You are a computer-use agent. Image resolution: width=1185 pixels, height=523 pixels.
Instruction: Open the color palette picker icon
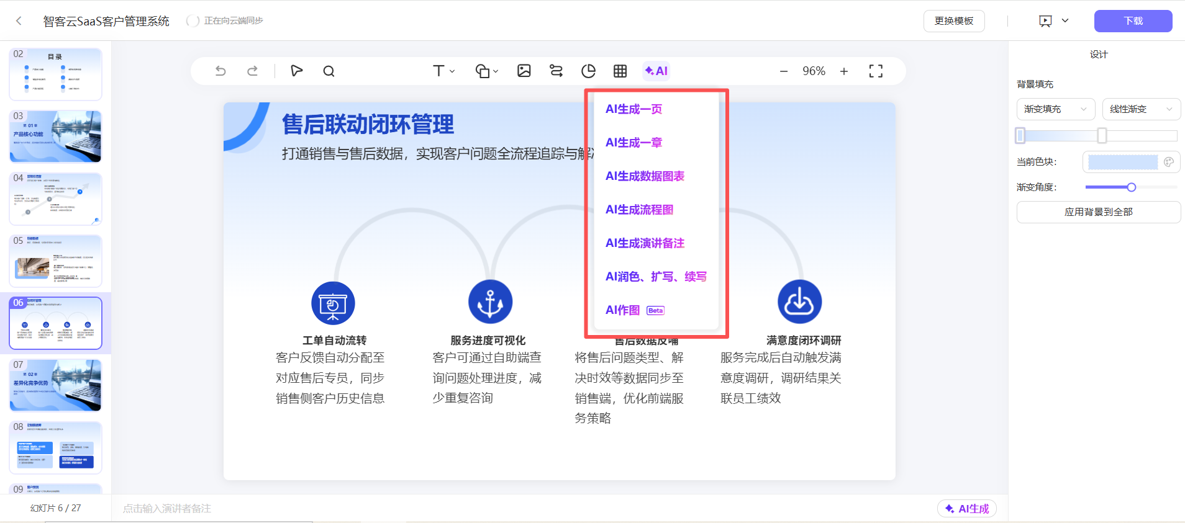pos(1168,162)
